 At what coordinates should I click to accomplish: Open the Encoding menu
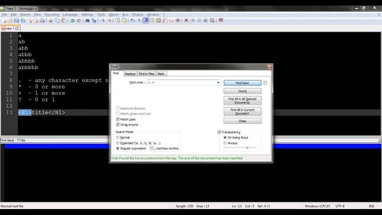coord(52,14)
